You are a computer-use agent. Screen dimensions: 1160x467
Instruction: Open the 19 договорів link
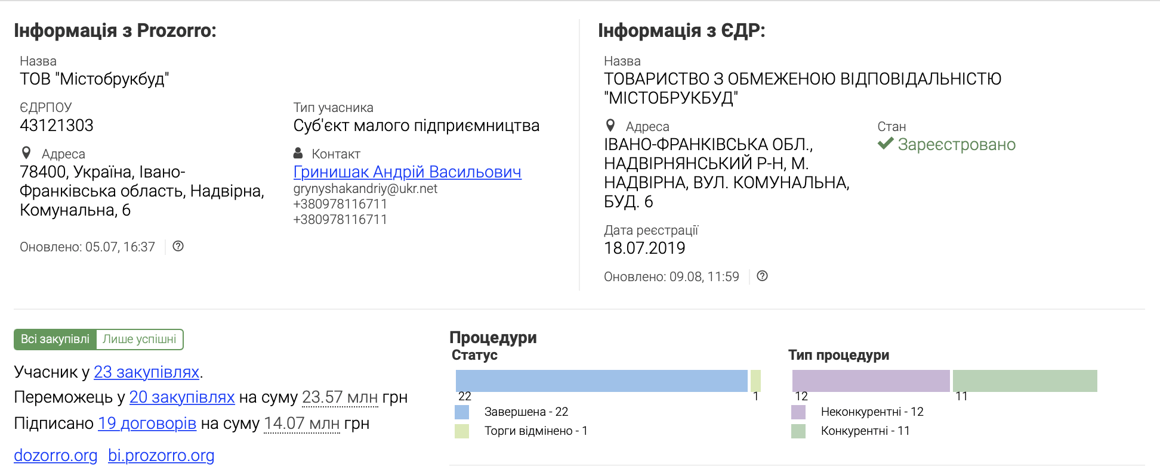pyautogui.click(x=147, y=423)
